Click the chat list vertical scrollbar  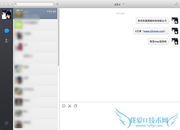pos(58,37)
